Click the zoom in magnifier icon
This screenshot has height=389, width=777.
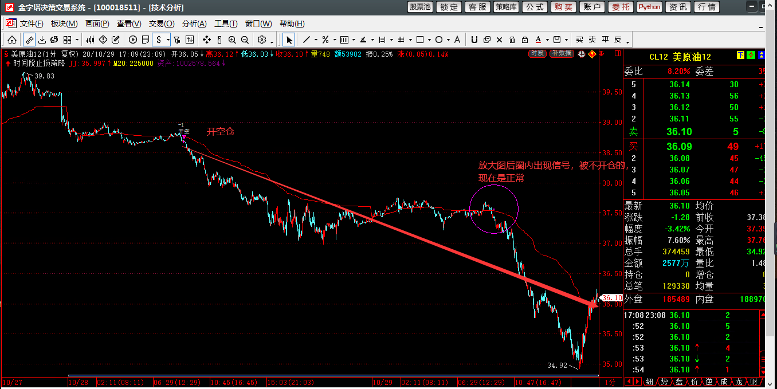[x=232, y=40]
